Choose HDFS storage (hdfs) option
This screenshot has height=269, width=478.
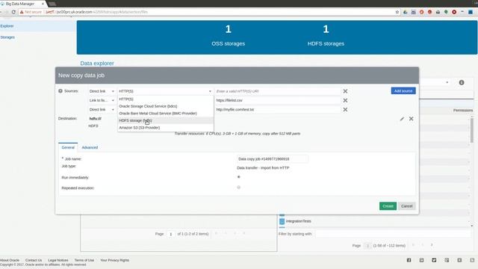166,120
